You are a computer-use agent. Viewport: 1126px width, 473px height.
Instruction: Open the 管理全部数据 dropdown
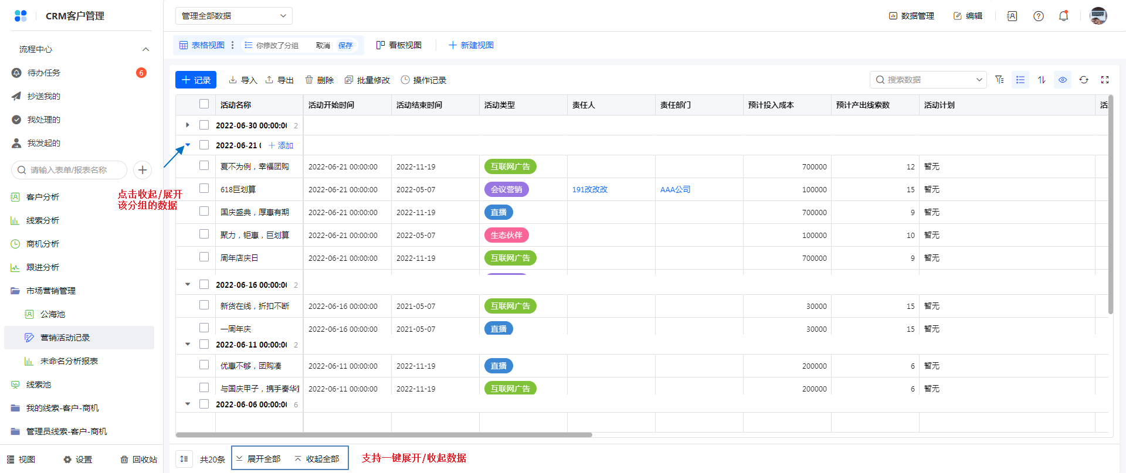point(233,16)
